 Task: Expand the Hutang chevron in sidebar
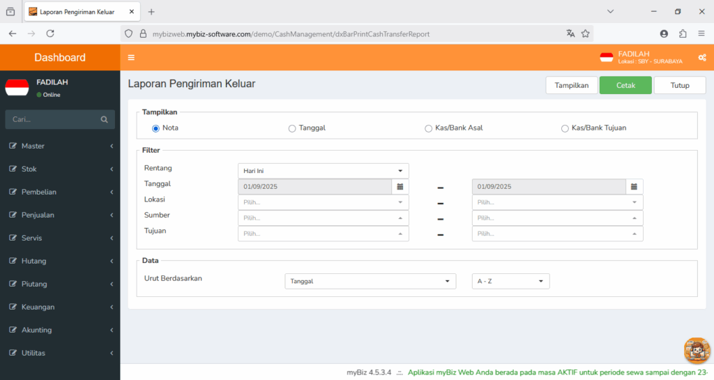point(112,261)
